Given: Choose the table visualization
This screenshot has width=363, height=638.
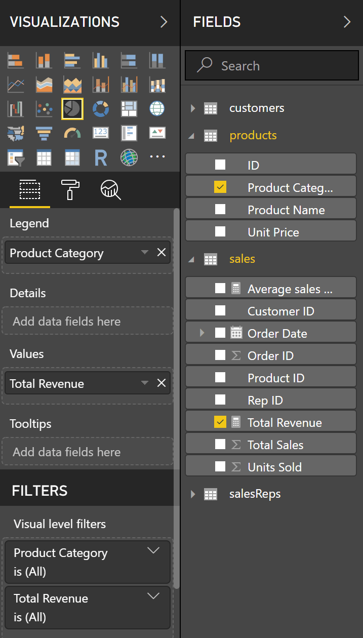Looking at the screenshot, I should point(44,157).
